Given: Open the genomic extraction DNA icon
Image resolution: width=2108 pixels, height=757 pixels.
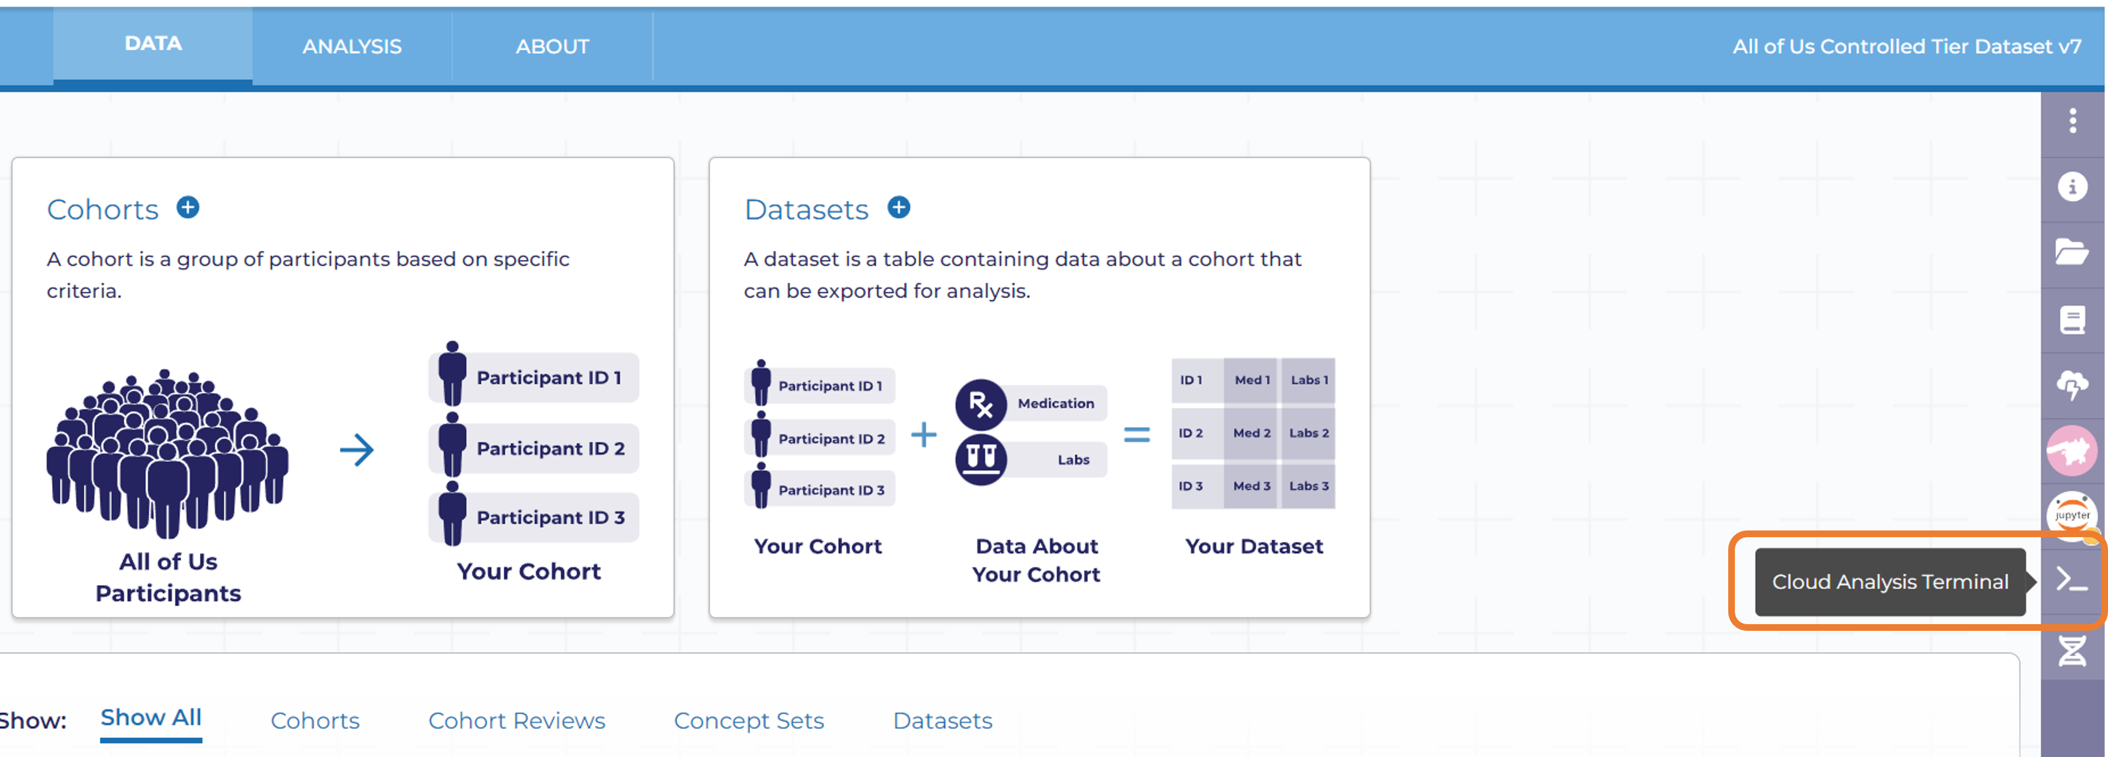Looking at the screenshot, I should pos(2072,651).
